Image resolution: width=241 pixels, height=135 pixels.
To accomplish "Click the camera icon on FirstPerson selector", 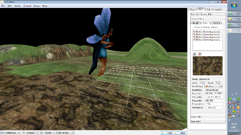I will [x=3, y=133].
